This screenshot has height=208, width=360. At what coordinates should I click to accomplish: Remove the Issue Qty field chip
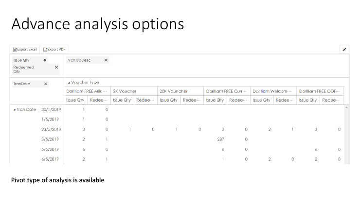(x=45, y=60)
